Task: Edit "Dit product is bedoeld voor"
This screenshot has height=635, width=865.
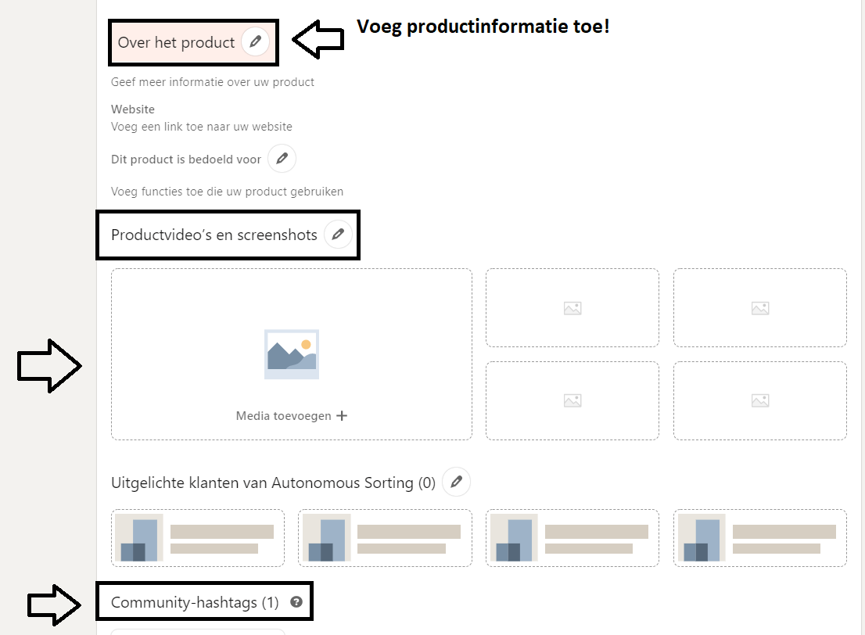Action: 282,158
